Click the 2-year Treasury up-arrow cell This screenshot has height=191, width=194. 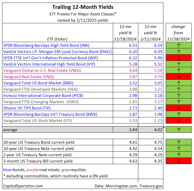coord(179,155)
